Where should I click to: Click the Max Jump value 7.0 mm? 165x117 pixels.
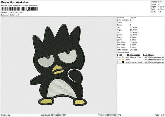(133, 47)
